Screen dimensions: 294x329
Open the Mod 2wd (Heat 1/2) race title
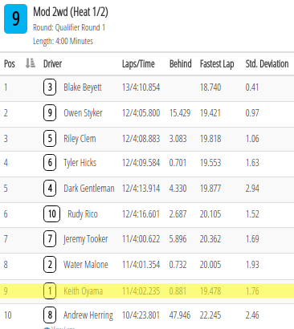pos(71,12)
